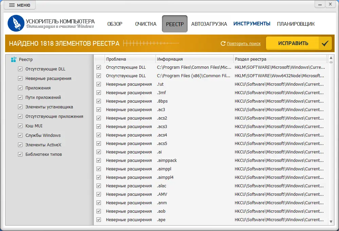Open the АВТОЗАГРУЗКА tab
The height and width of the screenshot is (231, 339).
tap(209, 24)
